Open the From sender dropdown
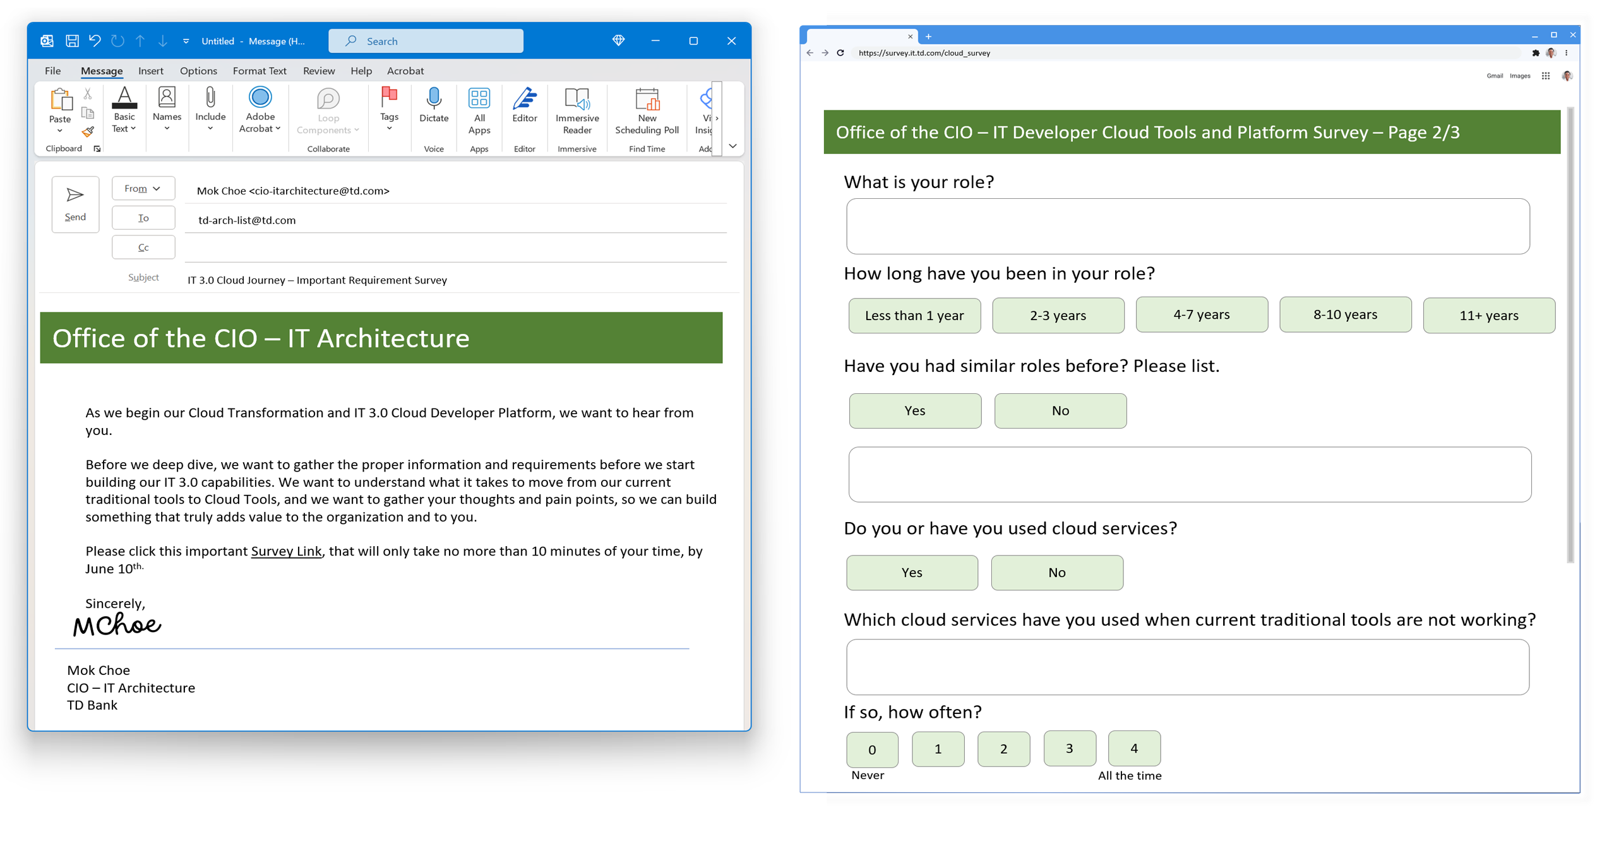The height and width of the screenshot is (863, 1619). pyautogui.click(x=143, y=189)
